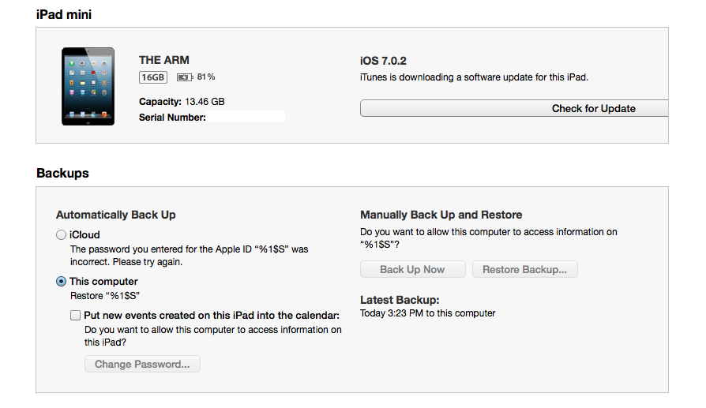Image resolution: width=706 pixels, height=408 pixels.
Task: Select the iCloud backup radio button
Action: coord(61,235)
